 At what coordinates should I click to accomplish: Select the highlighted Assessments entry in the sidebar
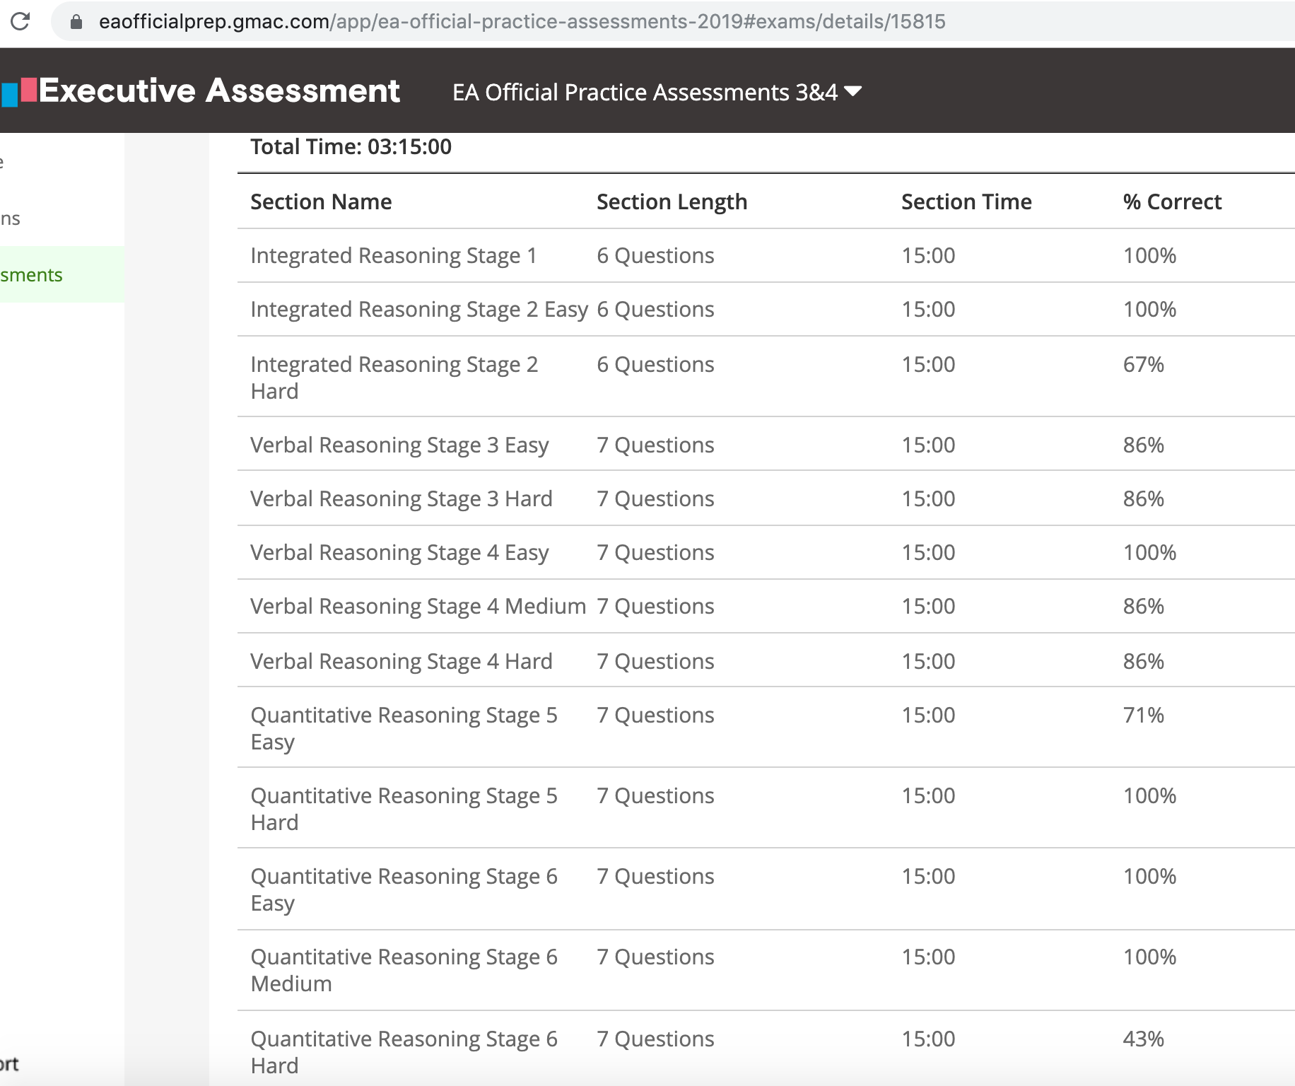coord(32,274)
